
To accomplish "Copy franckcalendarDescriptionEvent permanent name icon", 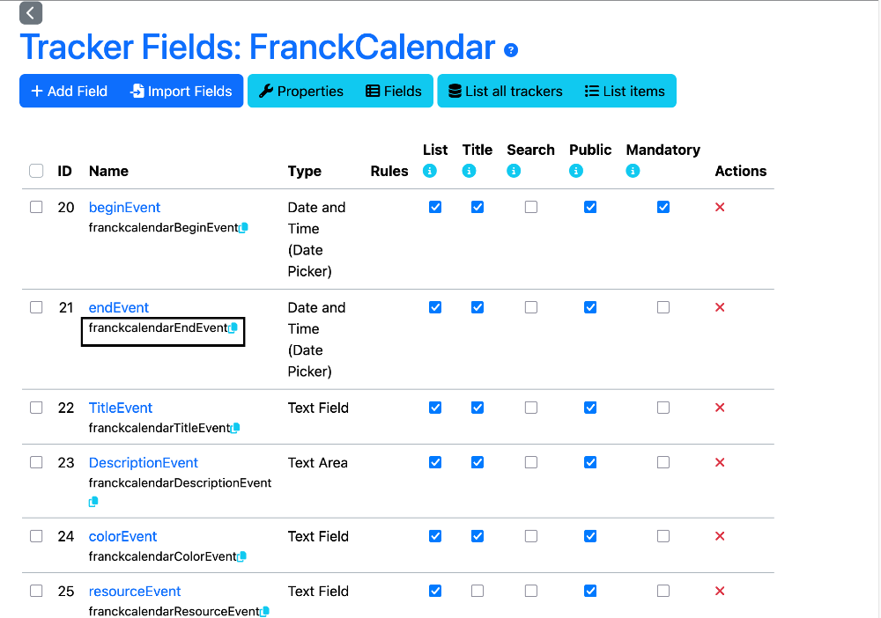I will (x=93, y=502).
